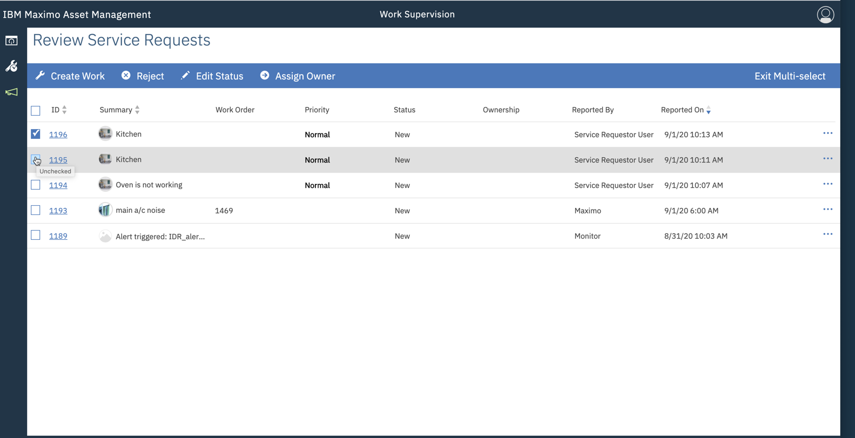
Task: Click the Reported By column header
Action: [x=593, y=110]
